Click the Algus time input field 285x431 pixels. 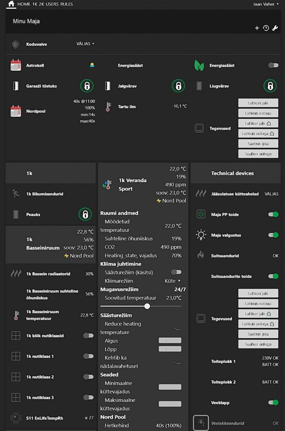170,341
